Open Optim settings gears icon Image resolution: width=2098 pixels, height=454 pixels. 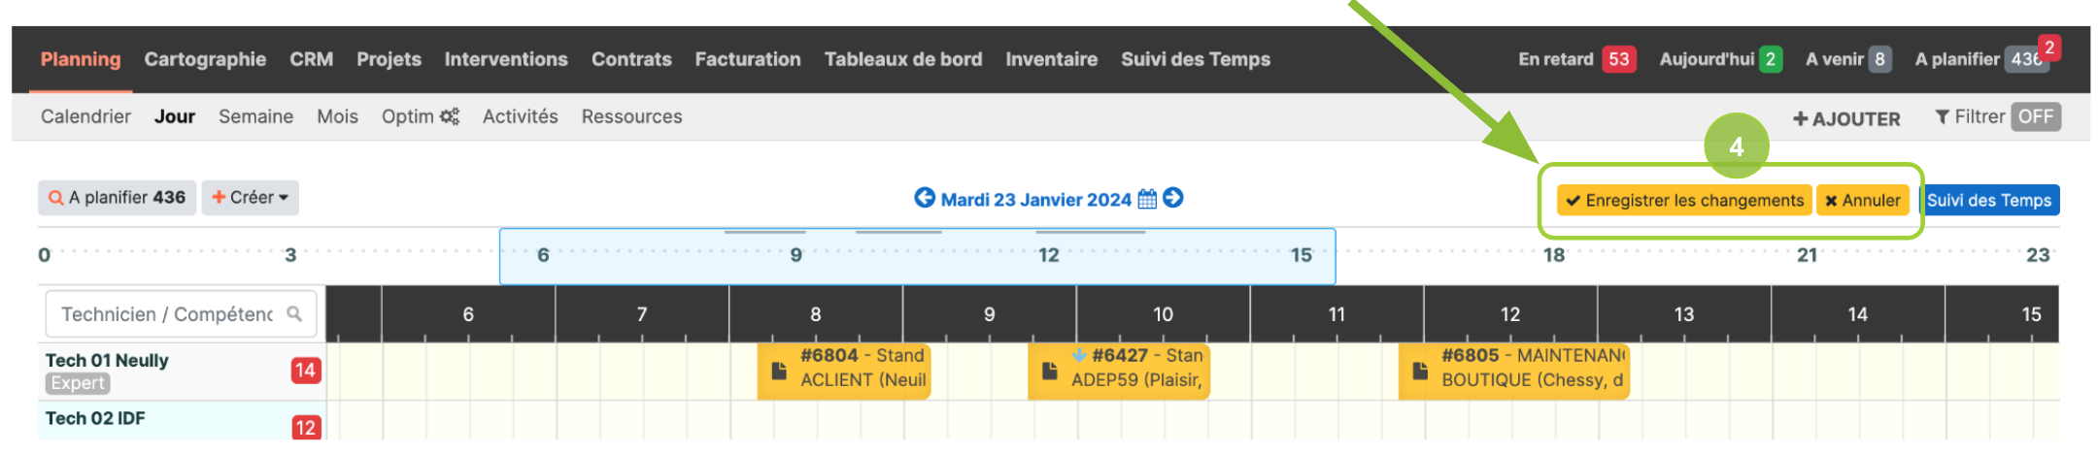[449, 116]
